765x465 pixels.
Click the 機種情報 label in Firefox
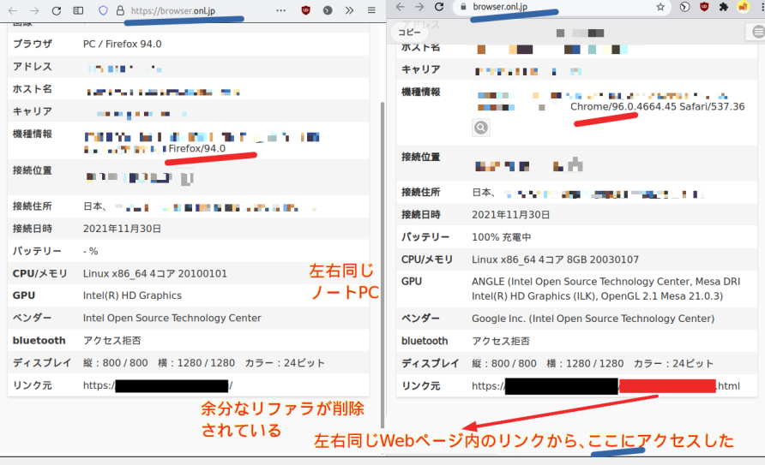(x=33, y=134)
